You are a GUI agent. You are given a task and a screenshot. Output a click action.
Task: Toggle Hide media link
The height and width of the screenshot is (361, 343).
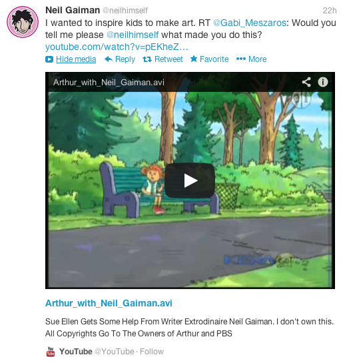[76, 59]
